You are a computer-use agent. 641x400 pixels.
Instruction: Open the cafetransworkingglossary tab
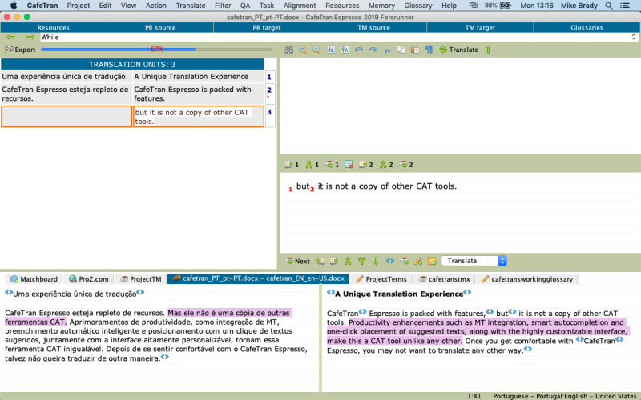[527, 279]
